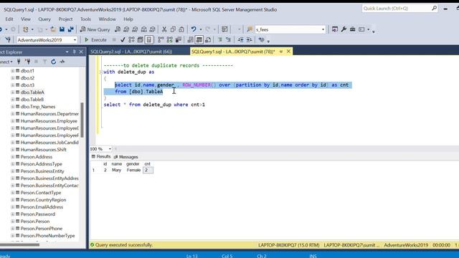
Task: Open the Project menu
Action: click(65, 19)
